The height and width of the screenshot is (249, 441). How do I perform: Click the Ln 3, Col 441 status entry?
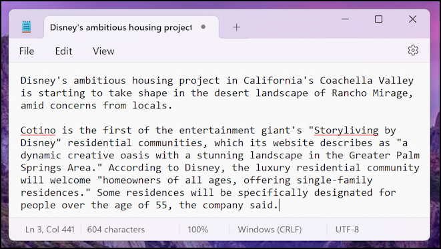point(50,230)
